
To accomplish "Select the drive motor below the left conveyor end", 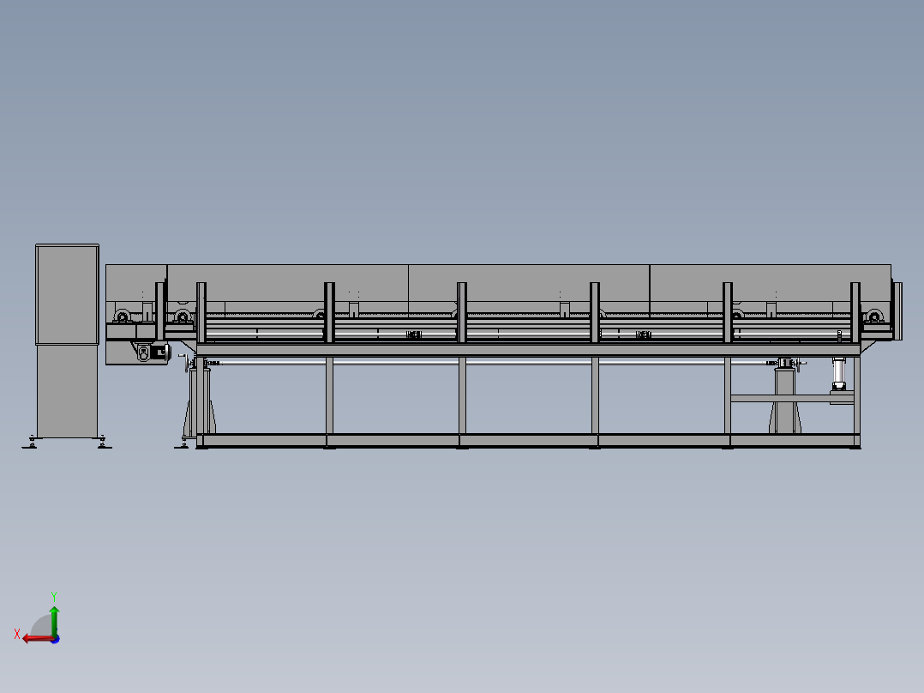I will coord(154,353).
